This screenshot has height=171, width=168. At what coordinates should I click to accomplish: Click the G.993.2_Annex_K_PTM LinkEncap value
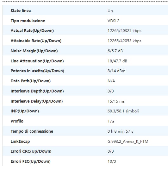128,142
